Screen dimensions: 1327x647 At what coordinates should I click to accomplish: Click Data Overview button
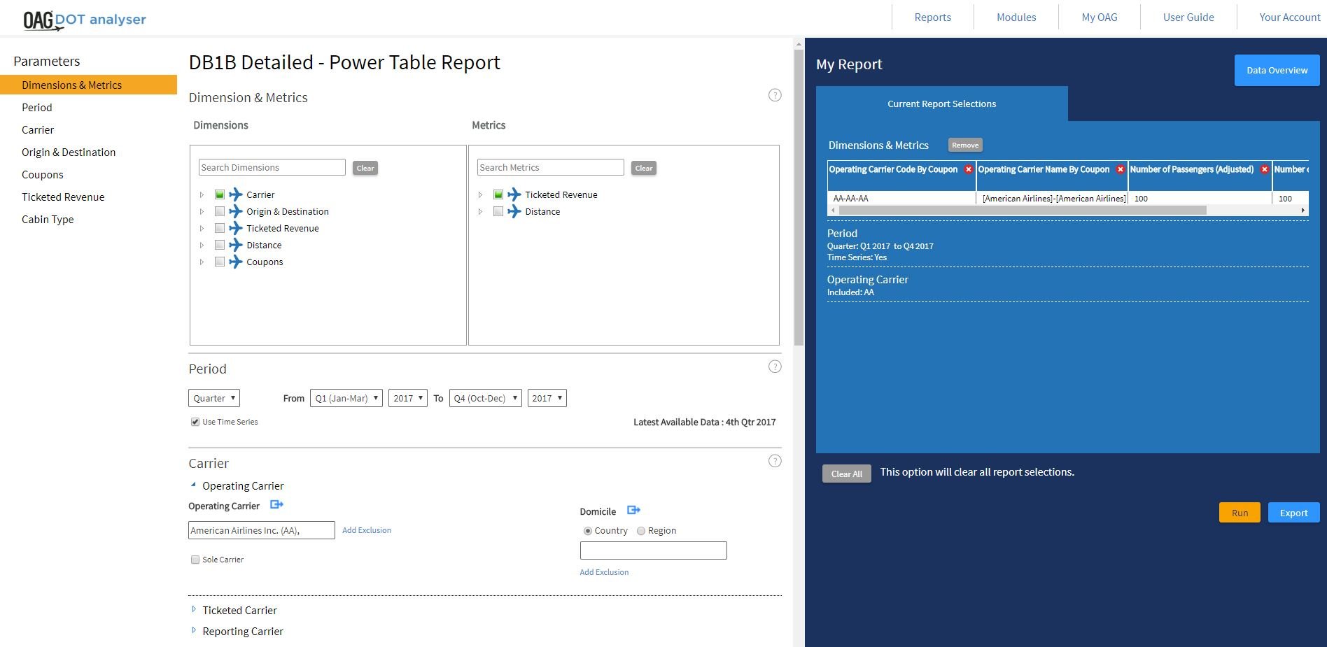click(x=1277, y=70)
